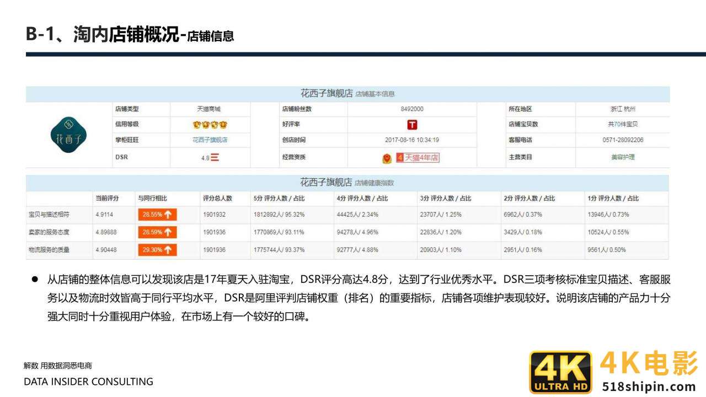Click the cell 20903人/ 1.10%
The image size is (706, 397).
click(441, 250)
